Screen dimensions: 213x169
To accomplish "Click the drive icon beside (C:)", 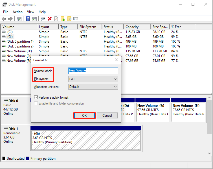I will click(x=4, y=32).
